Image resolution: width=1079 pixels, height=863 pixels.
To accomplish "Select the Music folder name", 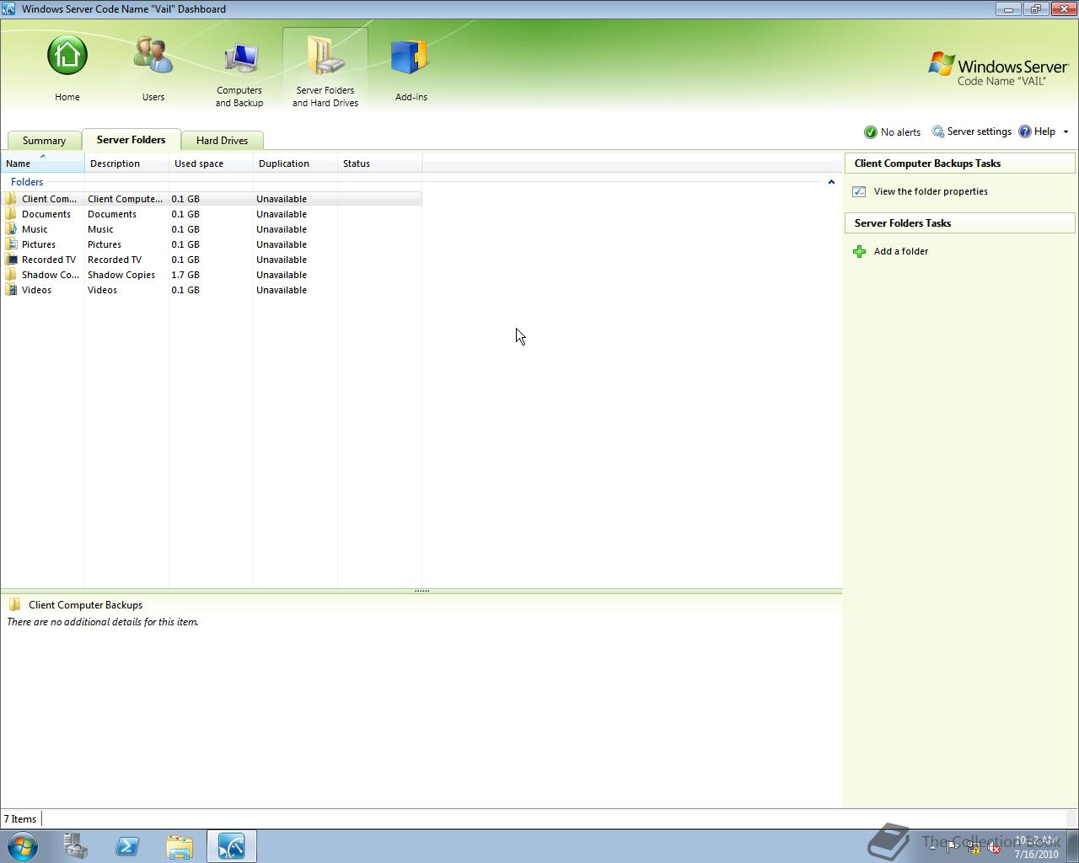I will pyautogui.click(x=35, y=229).
